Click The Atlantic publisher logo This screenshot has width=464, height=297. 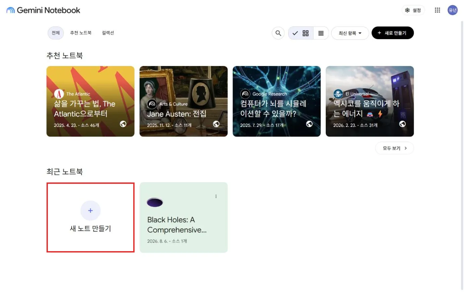[x=59, y=94]
